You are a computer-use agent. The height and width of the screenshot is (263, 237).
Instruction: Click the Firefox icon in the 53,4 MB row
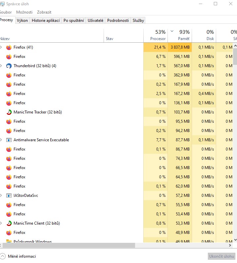click(9, 214)
